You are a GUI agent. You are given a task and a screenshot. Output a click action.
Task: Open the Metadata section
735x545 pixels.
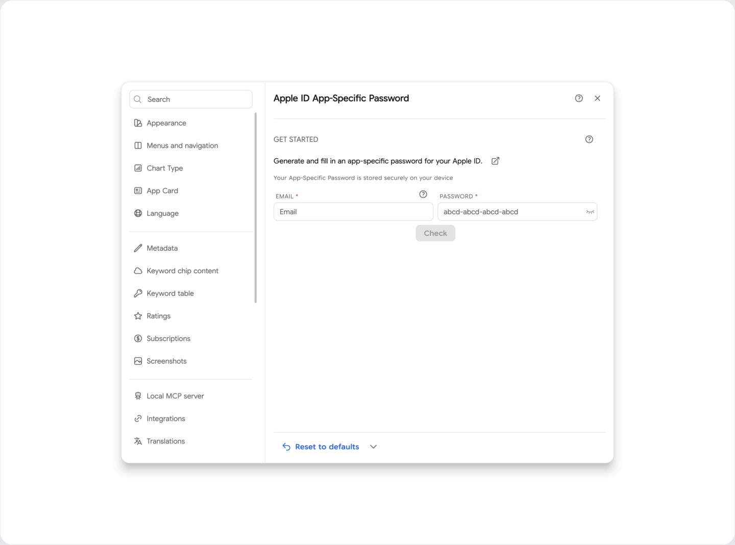click(191, 248)
